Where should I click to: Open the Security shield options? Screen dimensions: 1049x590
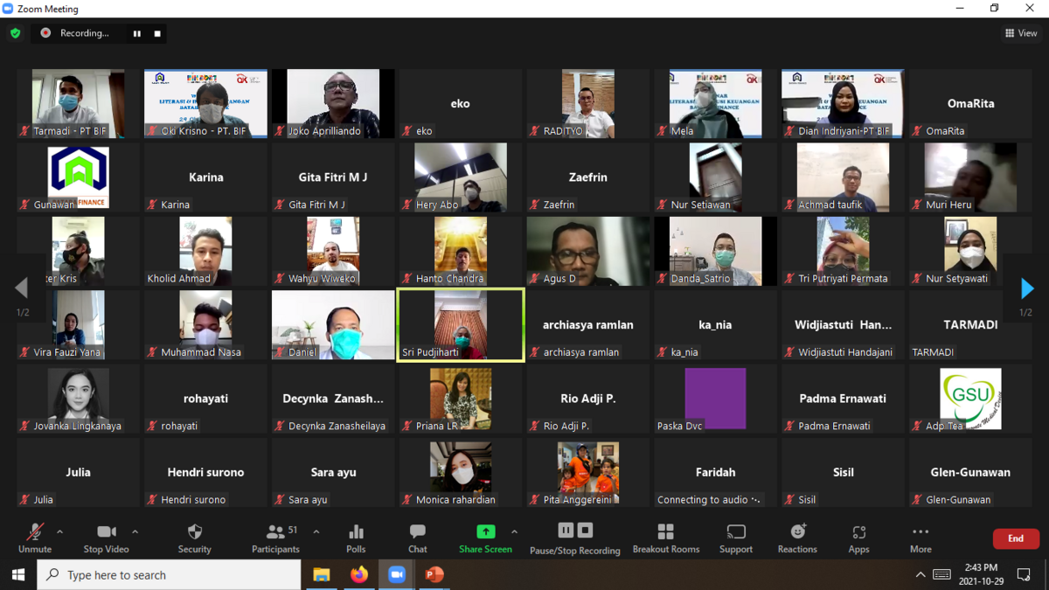click(x=194, y=538)
